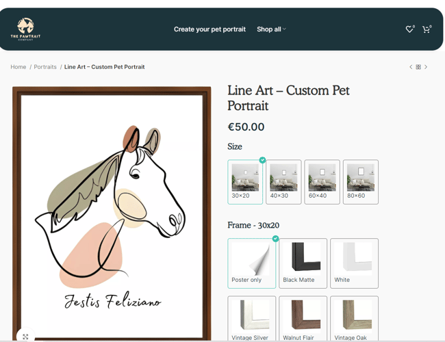Open the shopping cart icon
Screen dimensions: 445x342
tap(426, 29)
